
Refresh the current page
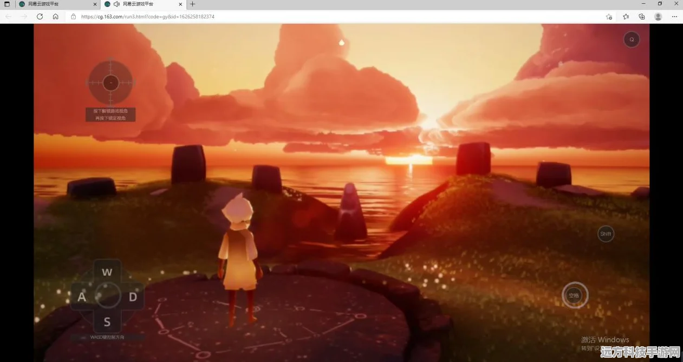click(x=40, y=17)
